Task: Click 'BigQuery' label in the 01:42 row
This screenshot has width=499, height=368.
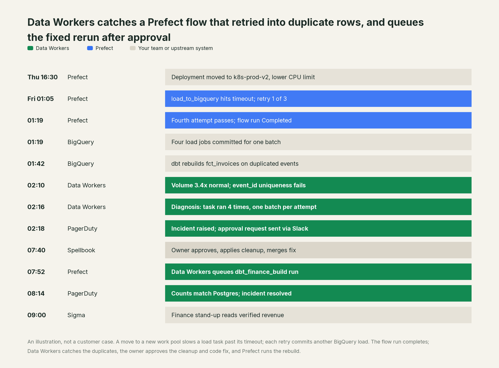Action: pyautogui.click(x=80, y=164)
